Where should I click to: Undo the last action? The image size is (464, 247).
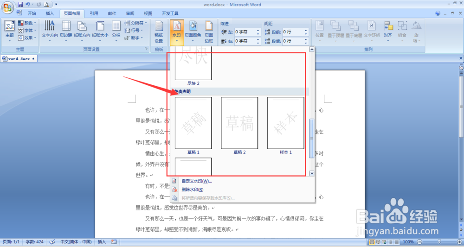tap(28, 5)
